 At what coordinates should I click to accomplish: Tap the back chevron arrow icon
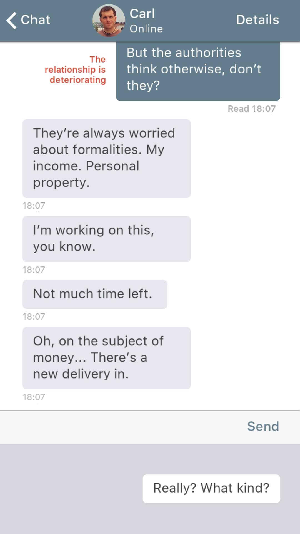[x=12, y=20]
